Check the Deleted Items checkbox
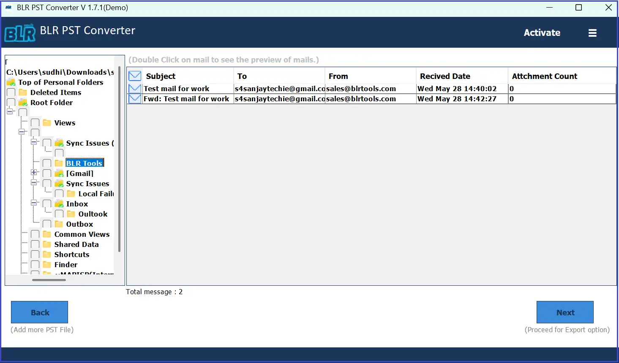Viewport: 619px width, 363px height. 11,92
